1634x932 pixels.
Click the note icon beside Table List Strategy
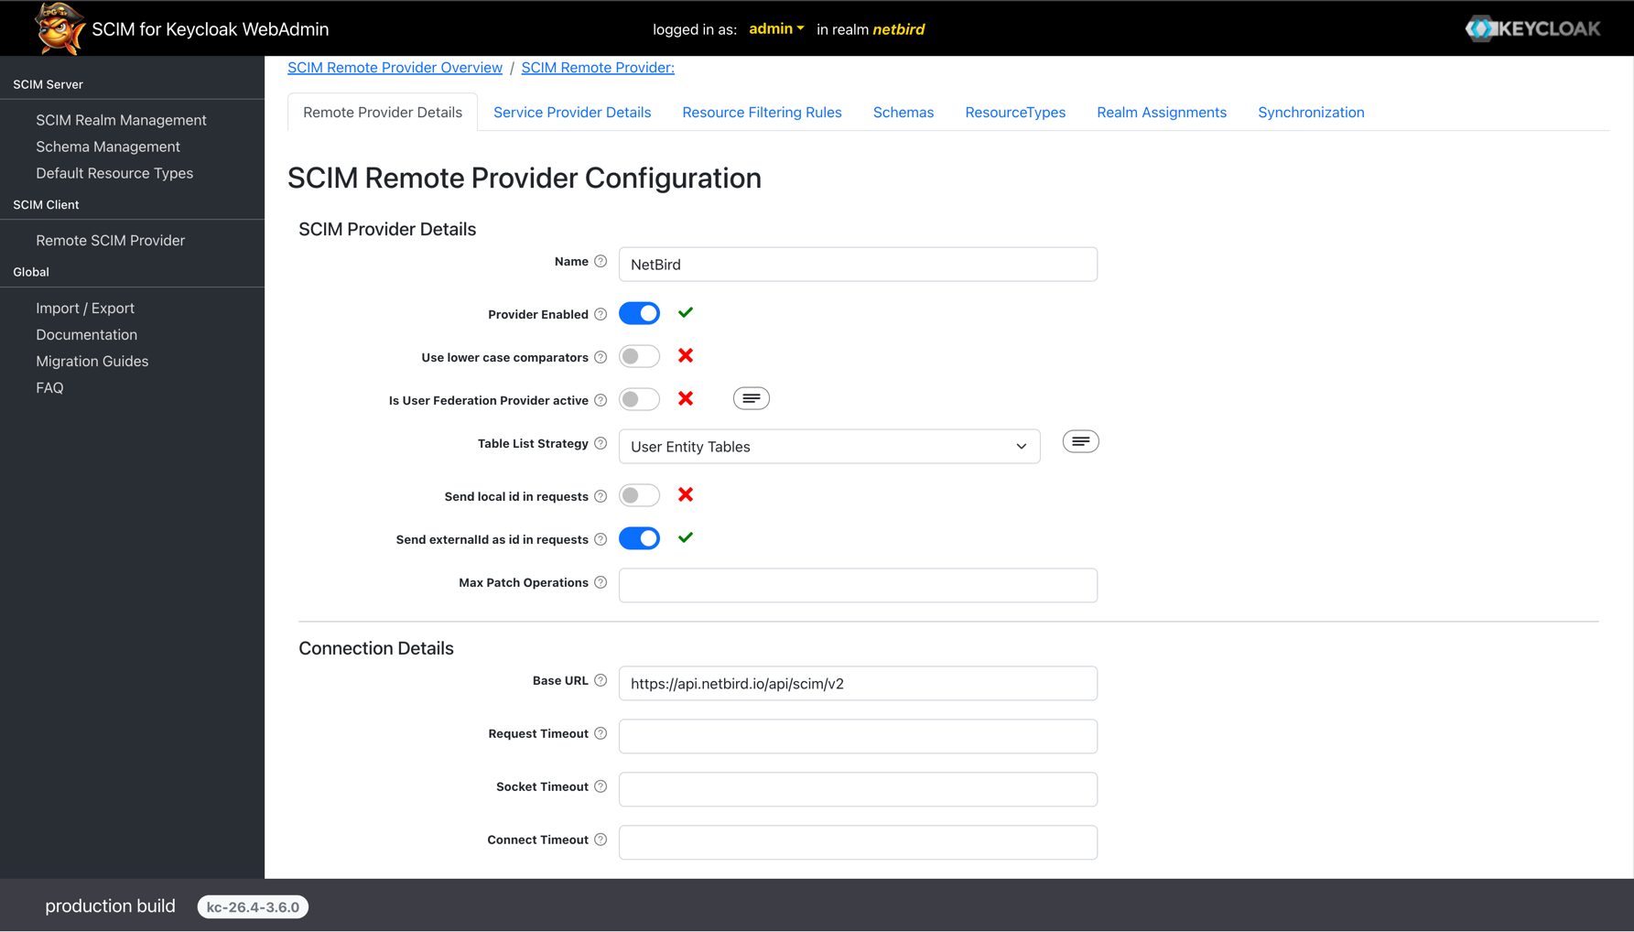click(x=1080, y=440)
